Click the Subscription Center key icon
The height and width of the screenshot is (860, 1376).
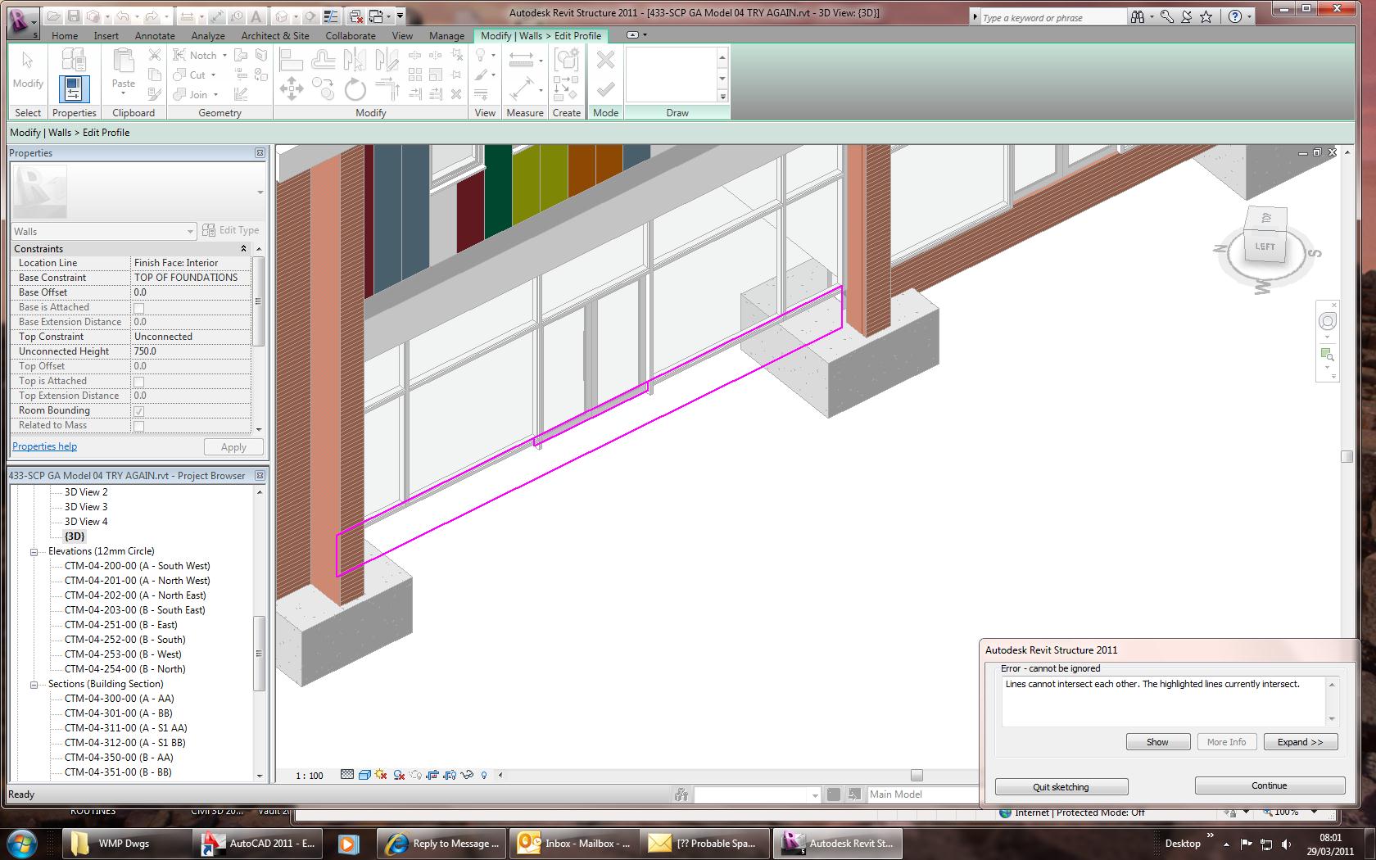click(1166, 16)
